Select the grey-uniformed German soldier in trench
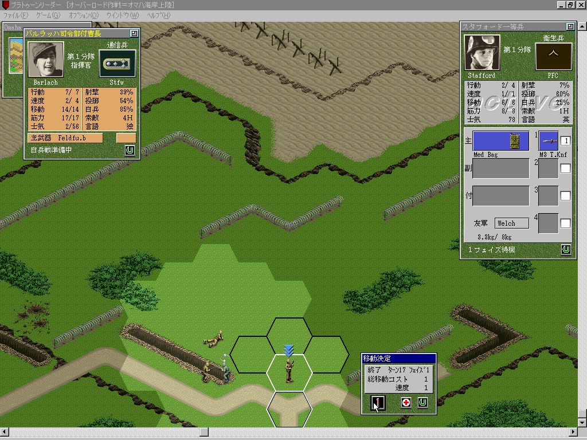Image resolution: width=587 pixels, height=440 pixels. click(226, 371)
